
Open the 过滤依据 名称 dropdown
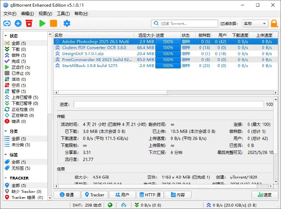[255, 23]
